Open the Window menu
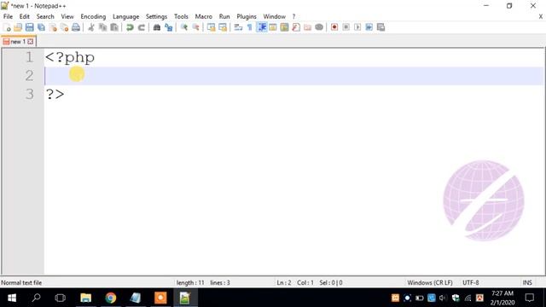Viewport: 546px width, 307px height. [275, 16]
